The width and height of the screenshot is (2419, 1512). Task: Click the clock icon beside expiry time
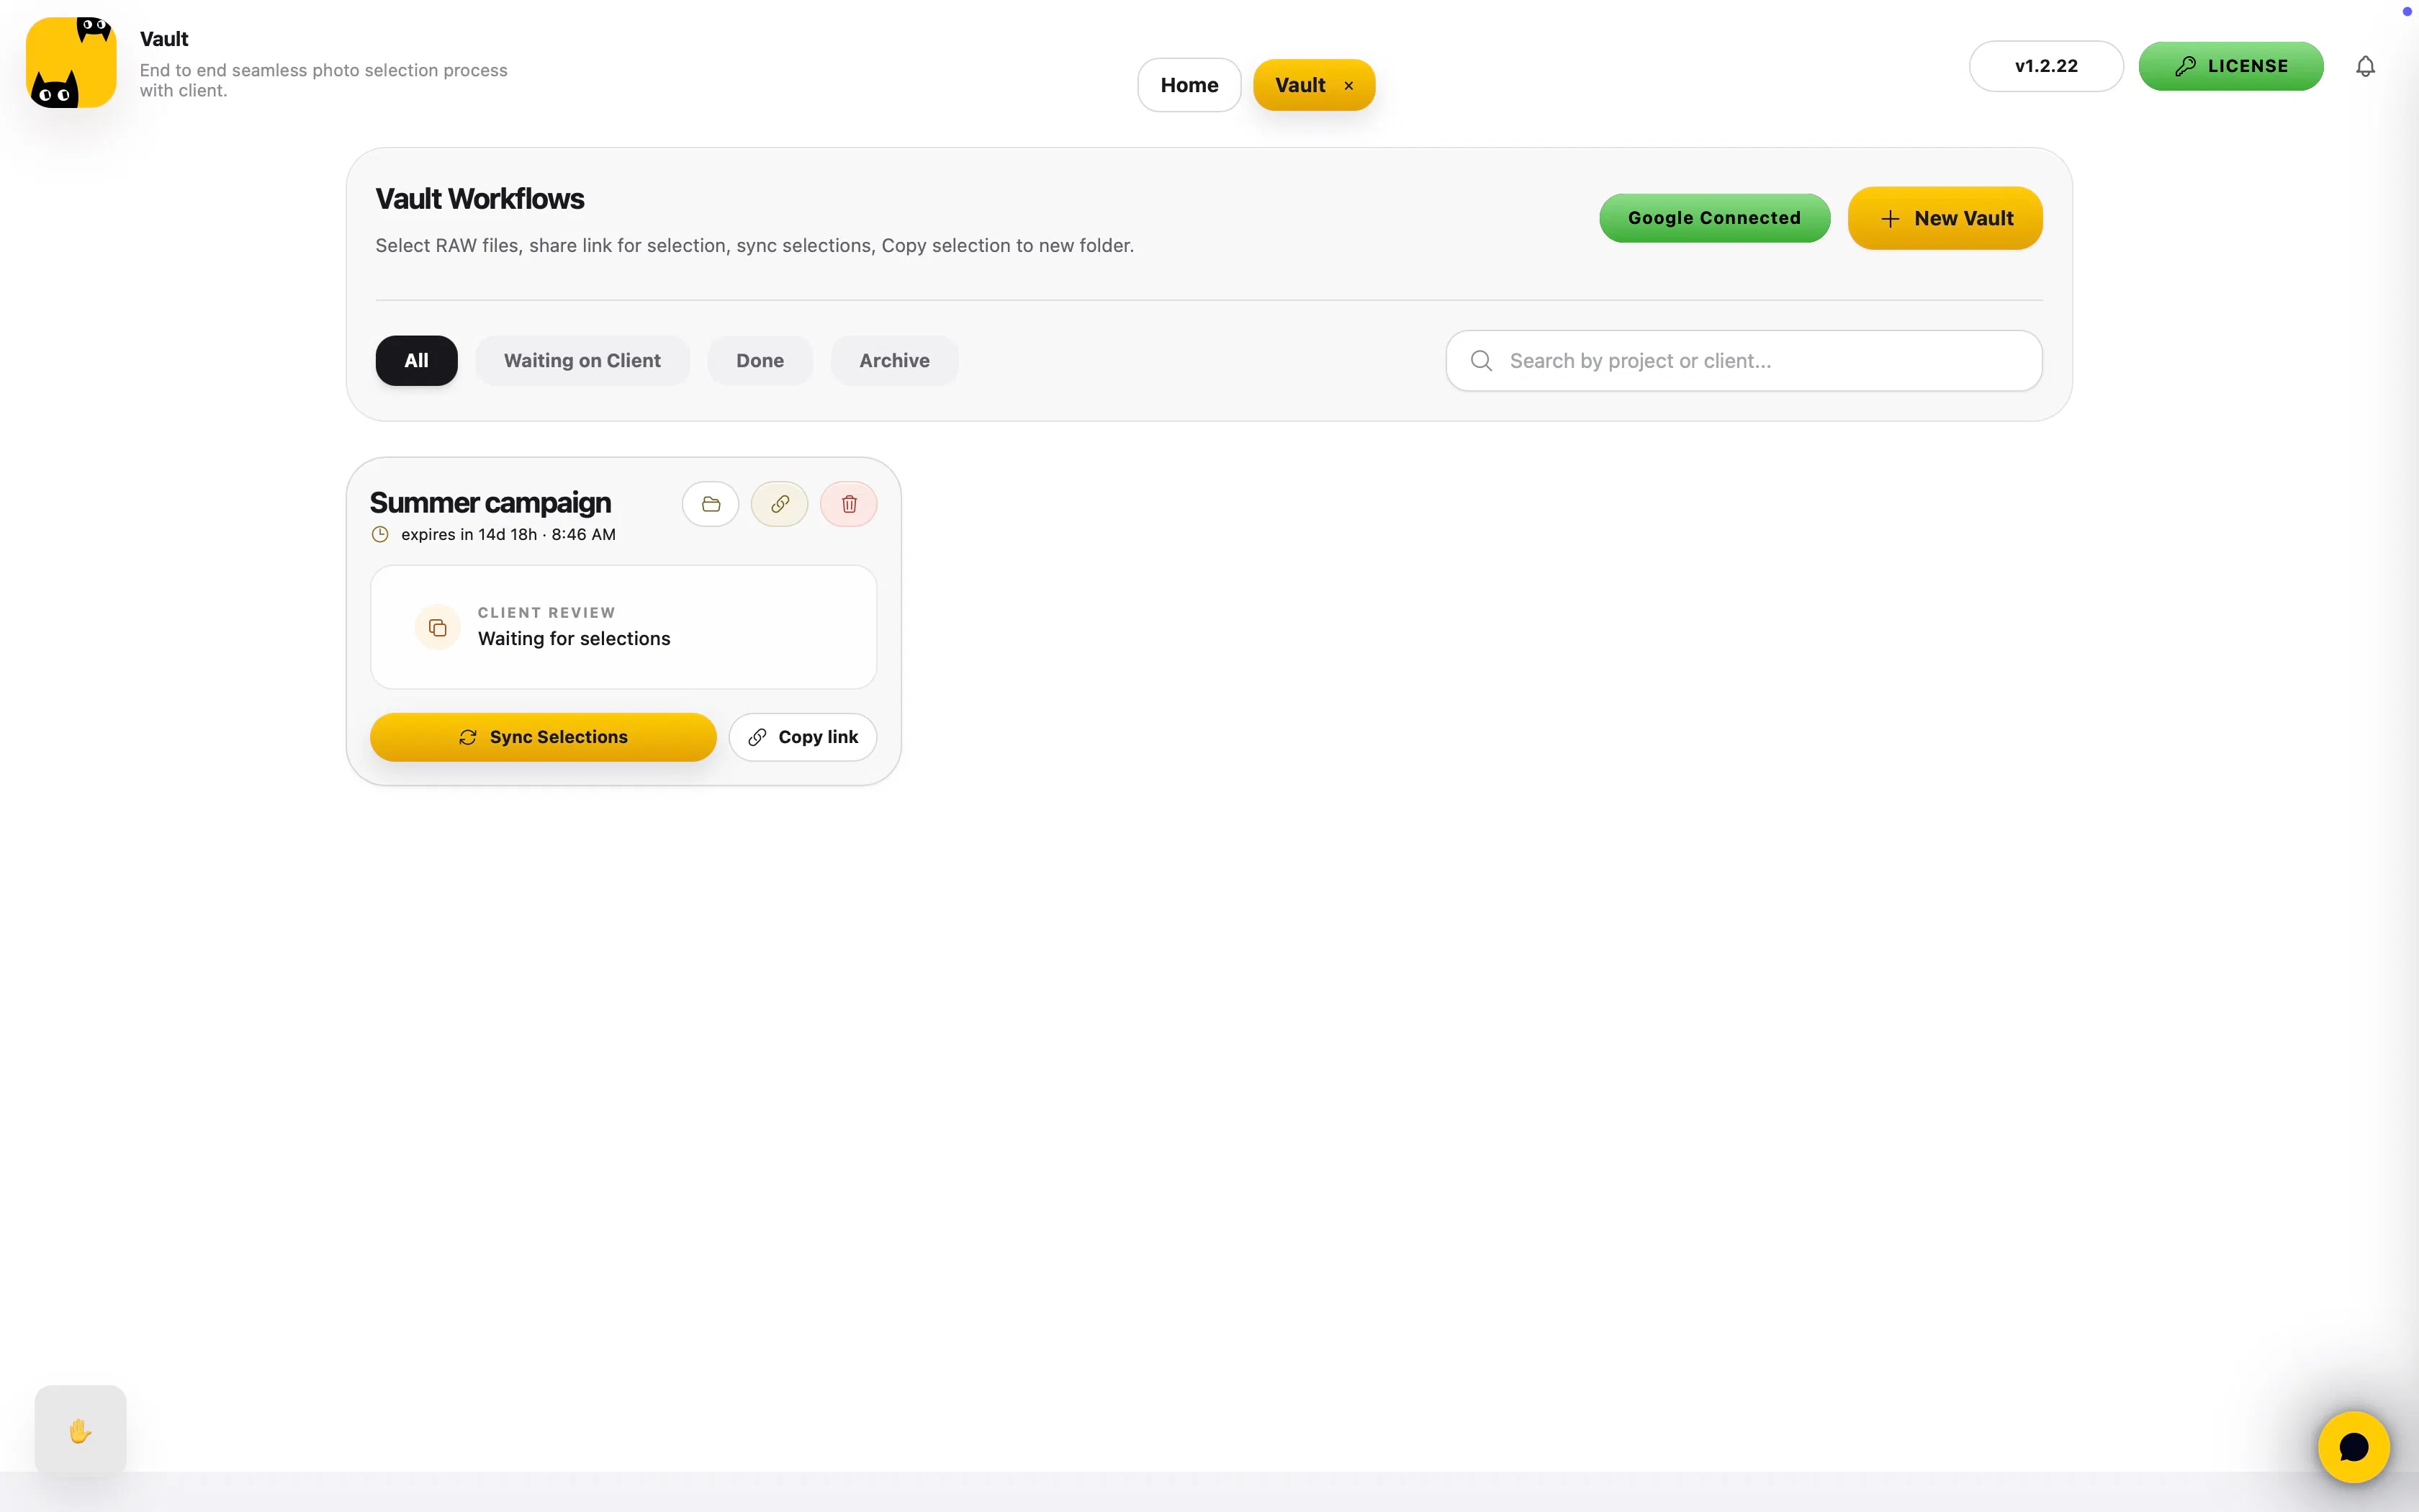tap(380, 535)
